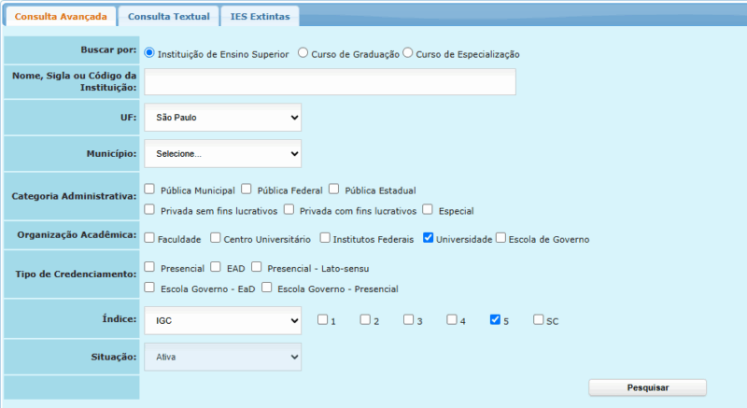Image resolution: width=747 pixels, height=408 pixels.
Task: Check the Faculdade checkbox
Action: 149,237
